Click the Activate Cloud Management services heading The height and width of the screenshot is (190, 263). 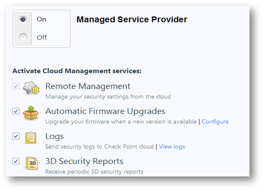tap(77, 71)
